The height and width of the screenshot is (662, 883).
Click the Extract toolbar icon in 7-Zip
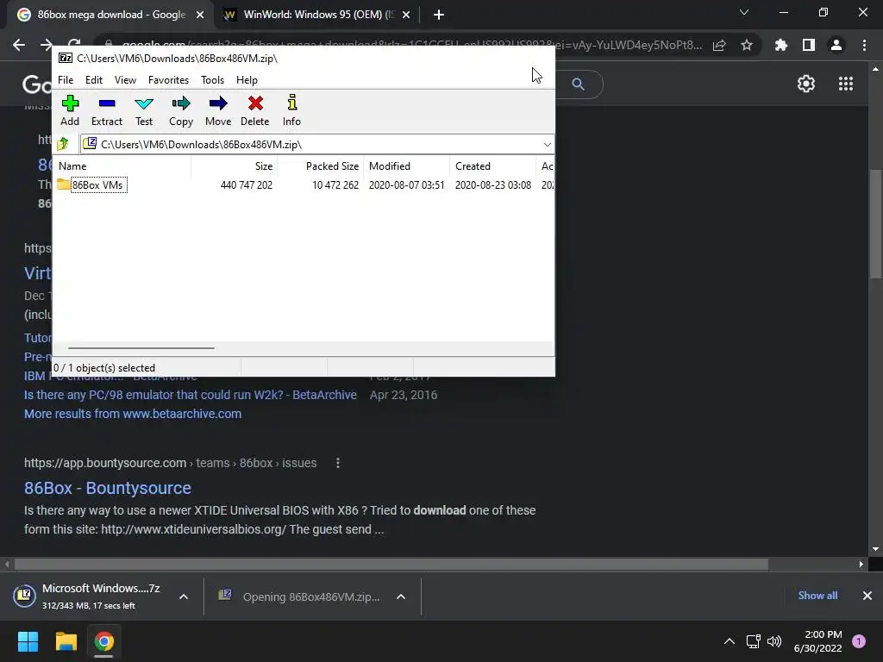click(106, 110)
